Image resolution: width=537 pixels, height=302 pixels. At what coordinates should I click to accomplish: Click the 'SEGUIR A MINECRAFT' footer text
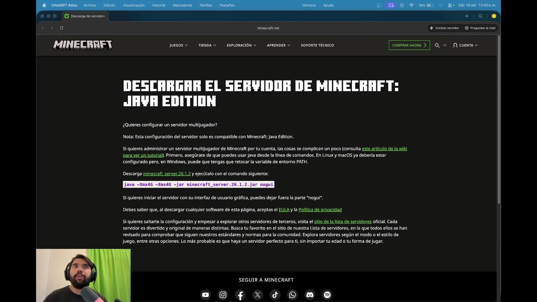[266, 280]
